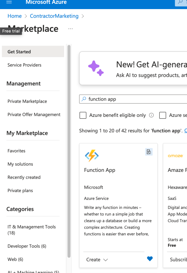Click the Microsoft Azure portal title
Image resolution: width=187 pixels, height=273 pixels.
[x=46, y=2]
